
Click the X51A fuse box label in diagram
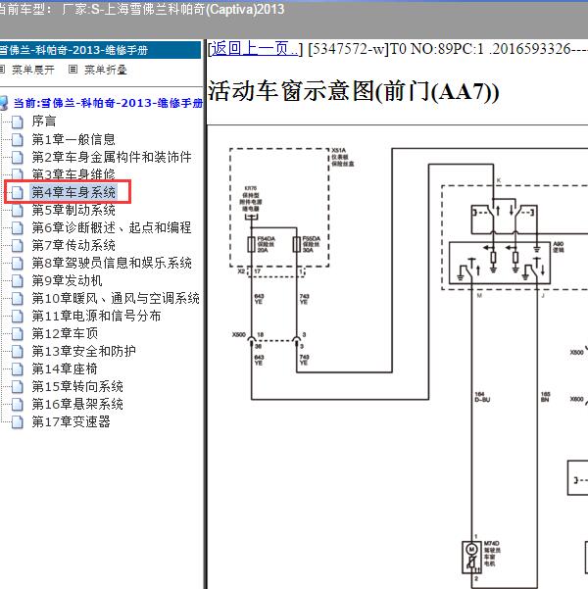342,157
